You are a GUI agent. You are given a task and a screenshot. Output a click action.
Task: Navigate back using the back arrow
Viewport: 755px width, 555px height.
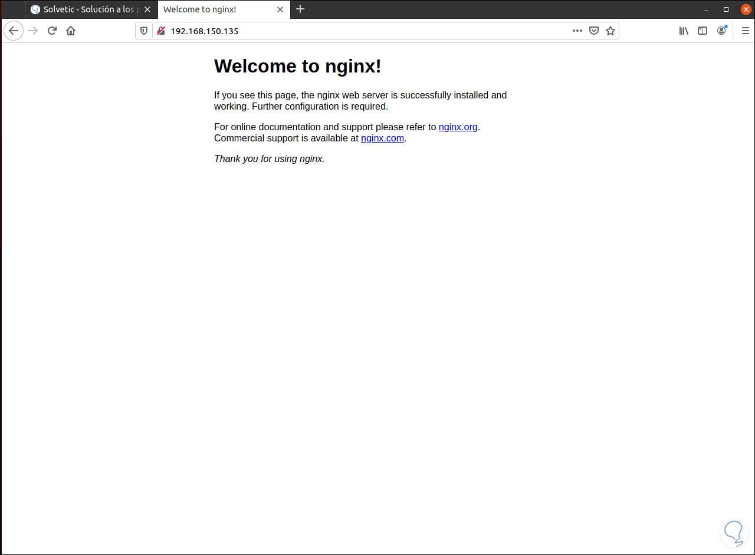[x=14, y=31]
